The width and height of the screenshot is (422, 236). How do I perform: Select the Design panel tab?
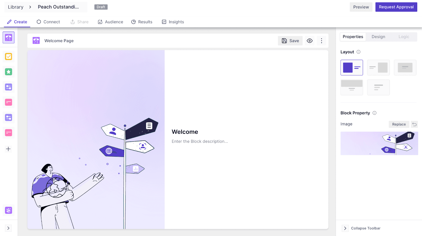click(x=378, y=37)
